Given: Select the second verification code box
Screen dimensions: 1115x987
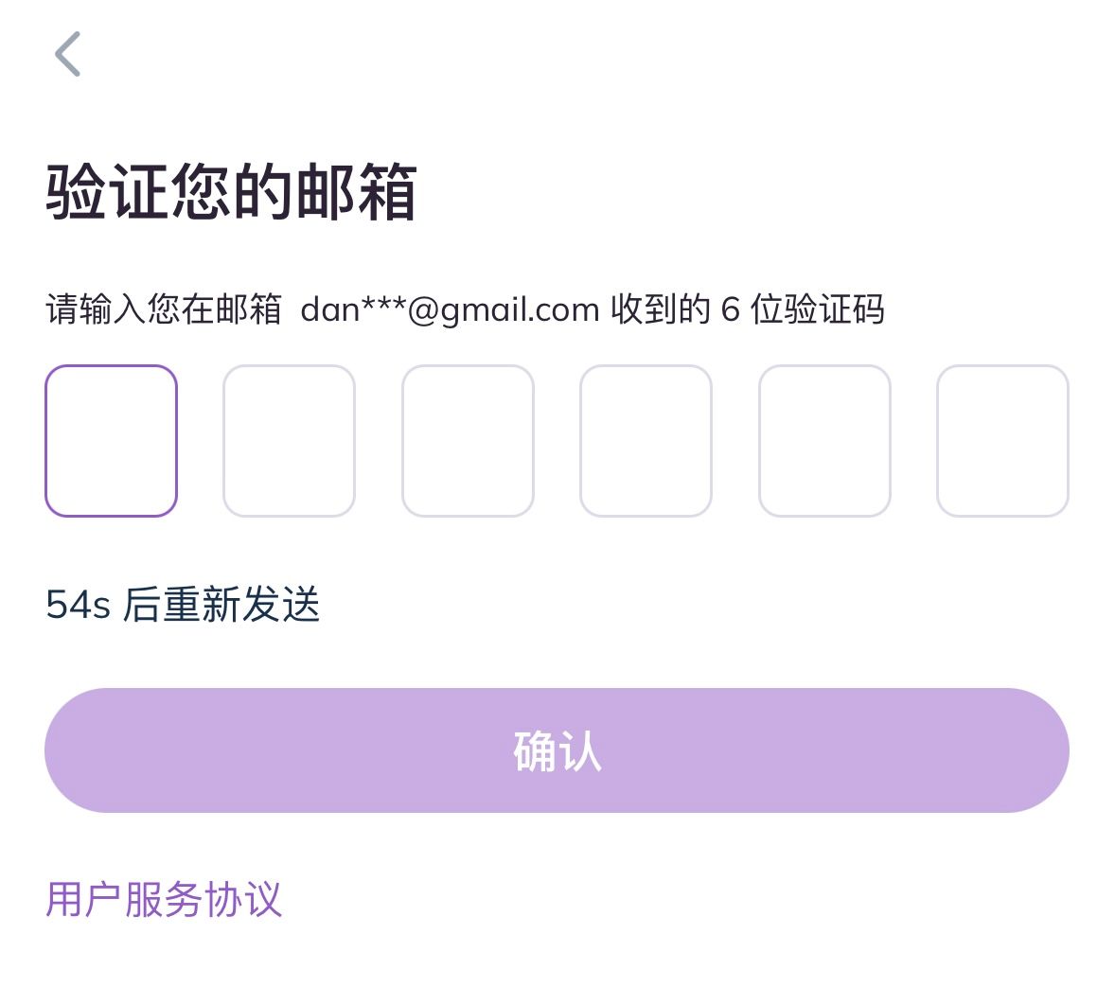Looking at the screenshot, I should click(x=289, y=441).
